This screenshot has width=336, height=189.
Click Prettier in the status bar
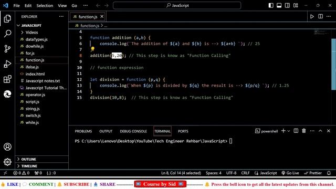click(x=313, y=173)
